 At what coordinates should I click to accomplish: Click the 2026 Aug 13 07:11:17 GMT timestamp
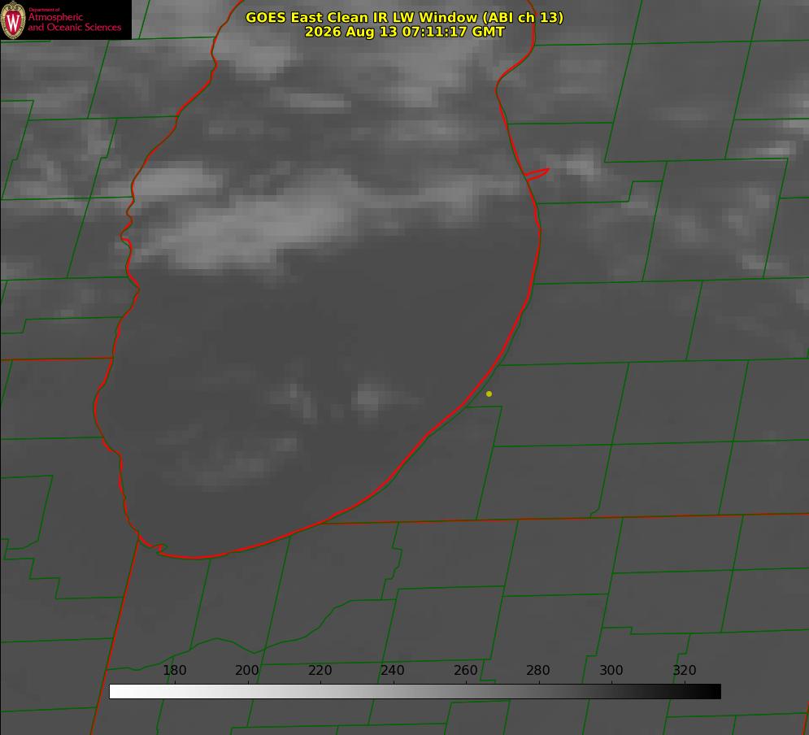click(x=405, y=32)
